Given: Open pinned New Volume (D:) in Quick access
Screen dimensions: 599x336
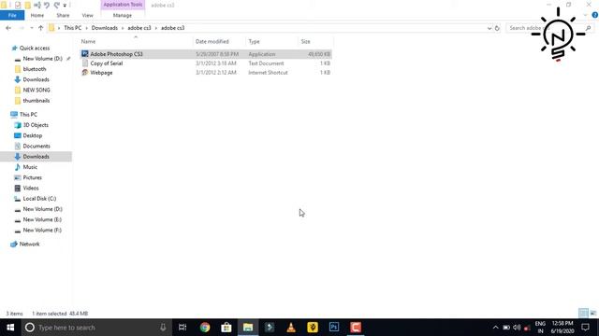Looking at the screenshot, I should pos(42,59).
